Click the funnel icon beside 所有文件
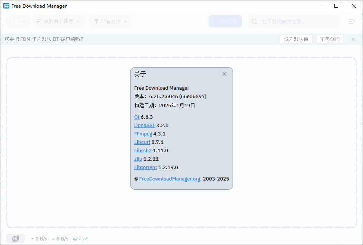Viewport: 363px width, 245px height. pyautogui.click(x=96, y=21)
